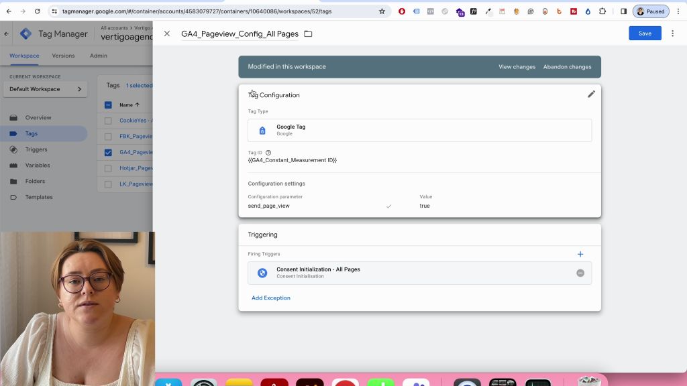The width and height of the screenshot is (687, 386).
Task: Check the CookieYes tag checkbox
Action: [x=108, y=121]
